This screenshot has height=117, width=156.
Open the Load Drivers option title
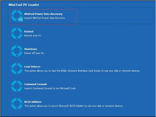(x=32, y=67)
